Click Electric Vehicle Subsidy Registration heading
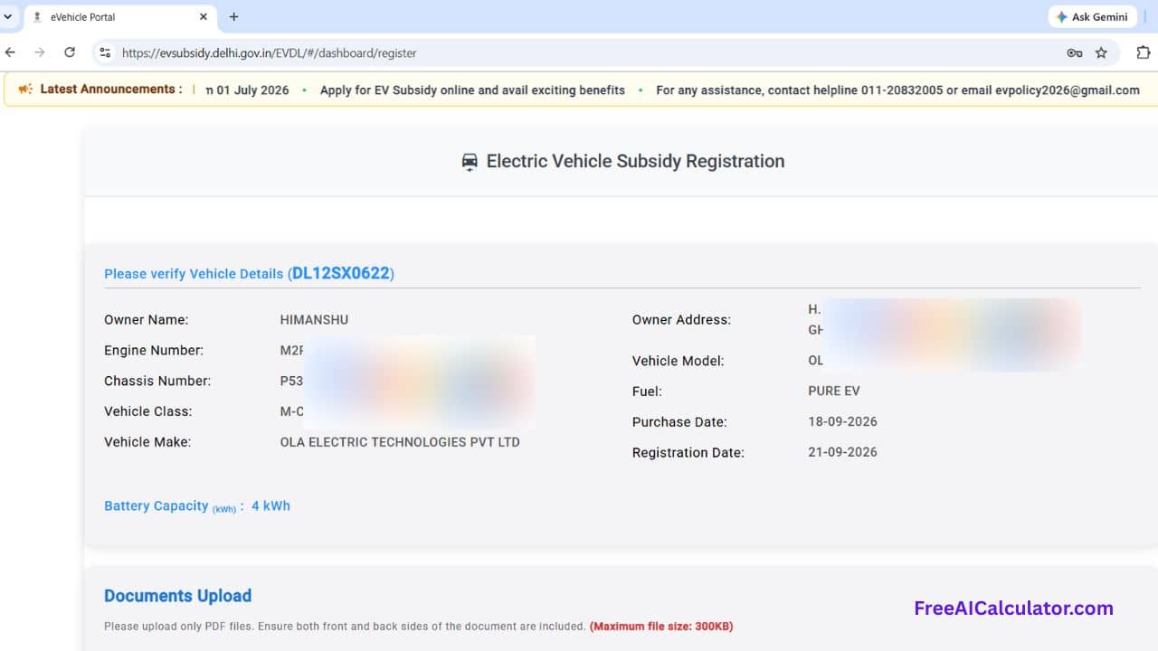This screenshot has width=1158, height=651. pyautogui.click(x=635, y=162)
